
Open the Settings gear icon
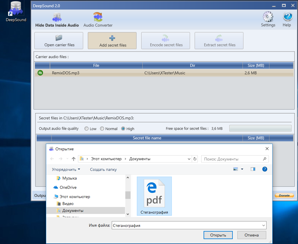click(268, 17)
